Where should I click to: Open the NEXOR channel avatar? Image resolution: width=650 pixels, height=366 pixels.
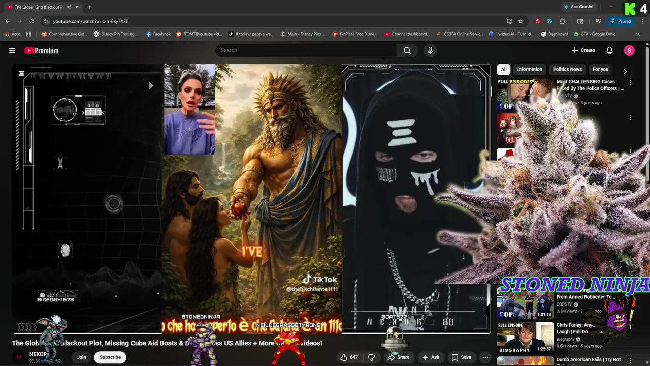pyautogui.click(x=19, y=357)
